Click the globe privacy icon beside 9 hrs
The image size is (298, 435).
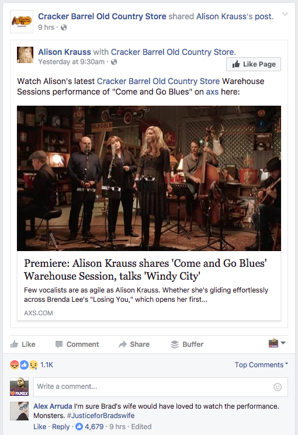click(x=64, y=27)
